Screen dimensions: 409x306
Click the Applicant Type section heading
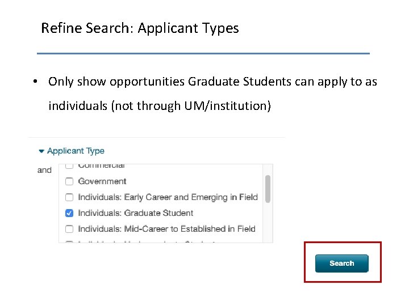(x=76, y=151)
